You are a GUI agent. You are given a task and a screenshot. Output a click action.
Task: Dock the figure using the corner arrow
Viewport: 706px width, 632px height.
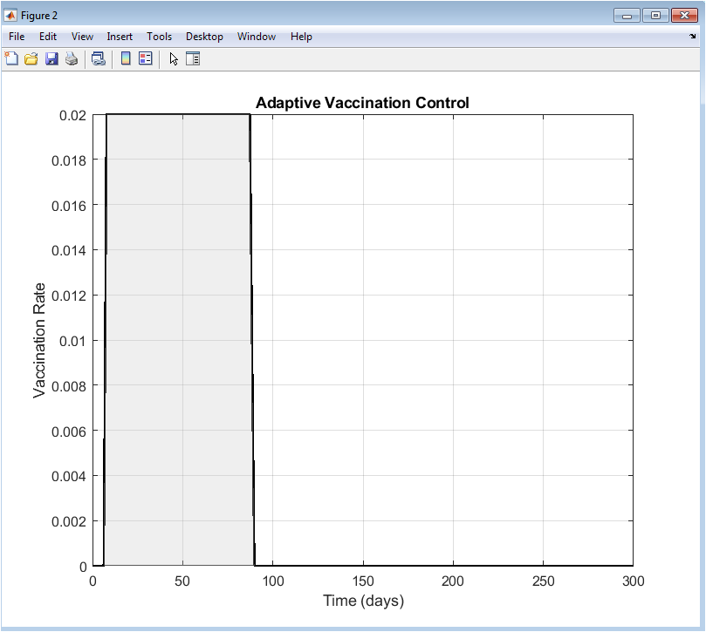coord(693,37)
